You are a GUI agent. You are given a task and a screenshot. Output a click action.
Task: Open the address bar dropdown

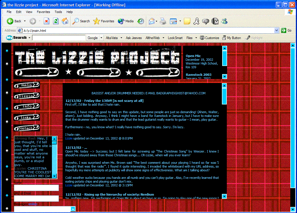click(276, 30)
